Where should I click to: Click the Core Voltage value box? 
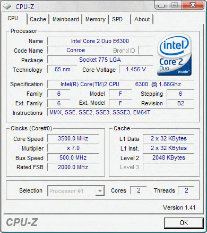point(136,69)
